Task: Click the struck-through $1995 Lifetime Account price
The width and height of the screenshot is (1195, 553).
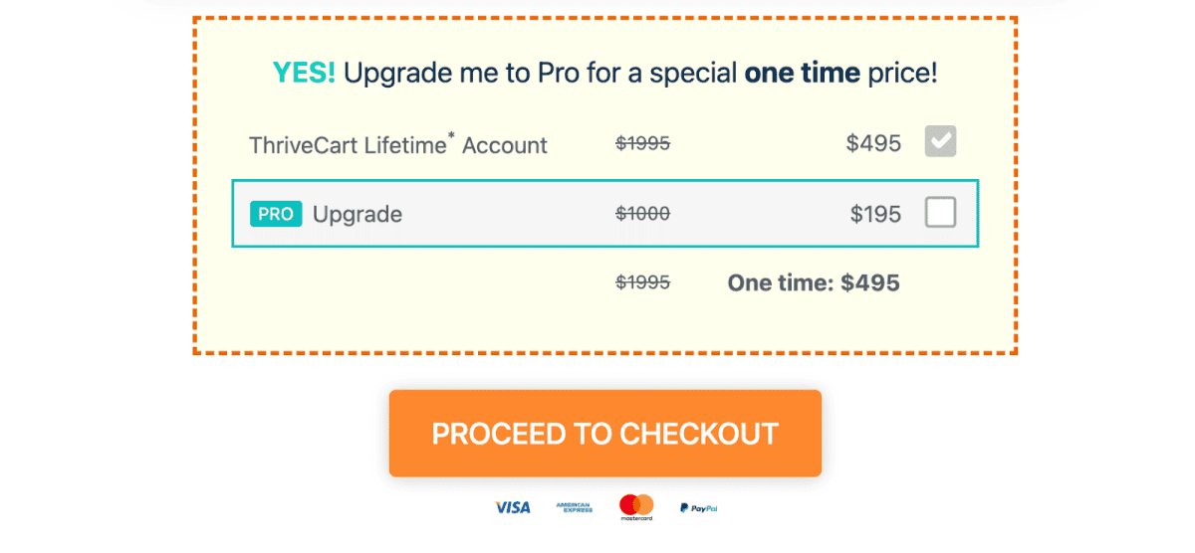Action: pyautogui.click(x=642, y=143)
